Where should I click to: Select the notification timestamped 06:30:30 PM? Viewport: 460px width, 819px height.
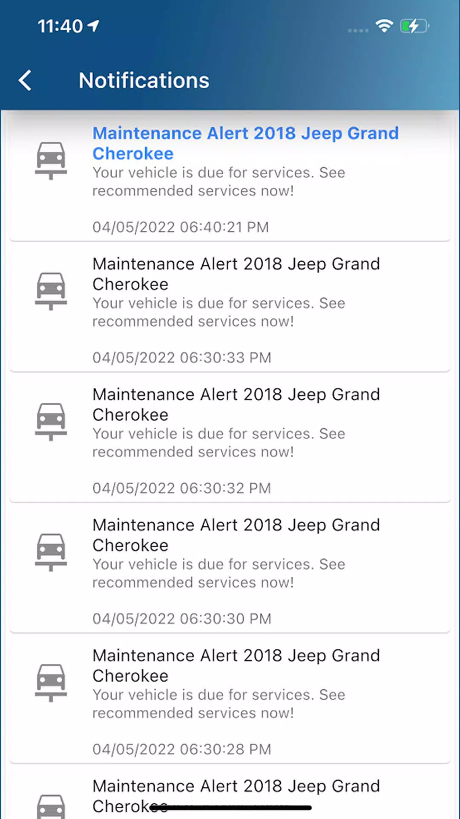tap(230, 568)
